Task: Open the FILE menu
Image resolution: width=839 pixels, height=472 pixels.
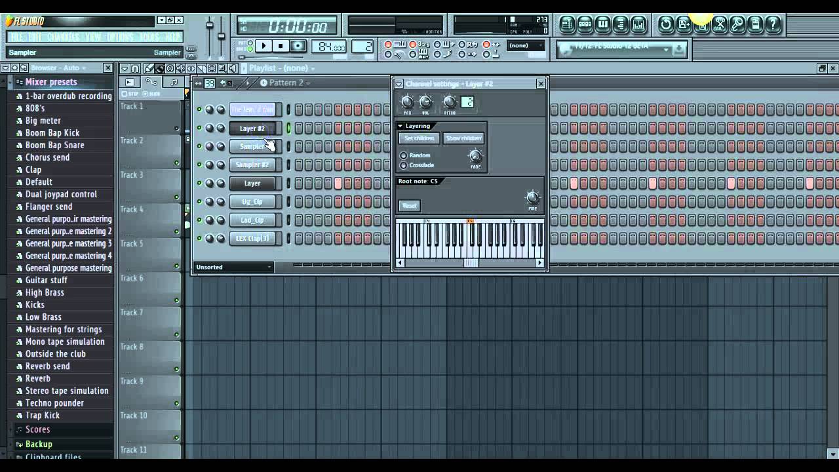Action: tap(18, 37)
